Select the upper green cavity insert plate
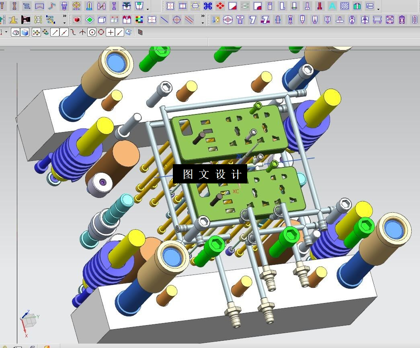The width and height of the screenshot is (420, 348). coord(229,133)
